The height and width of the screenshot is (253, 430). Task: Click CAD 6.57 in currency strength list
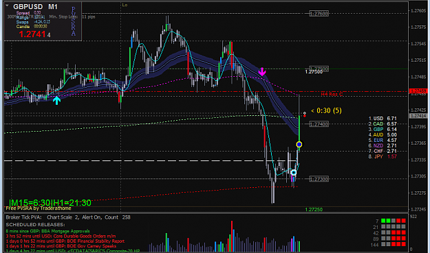[x=383, y=124]
